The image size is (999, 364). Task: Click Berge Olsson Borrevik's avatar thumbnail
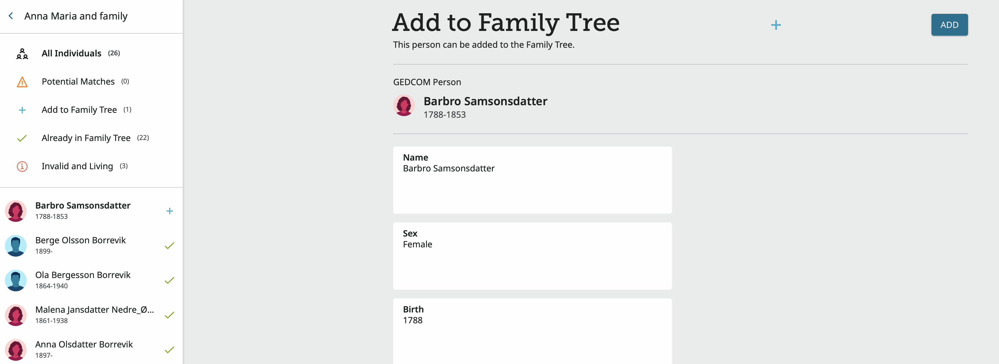(16, 246)
